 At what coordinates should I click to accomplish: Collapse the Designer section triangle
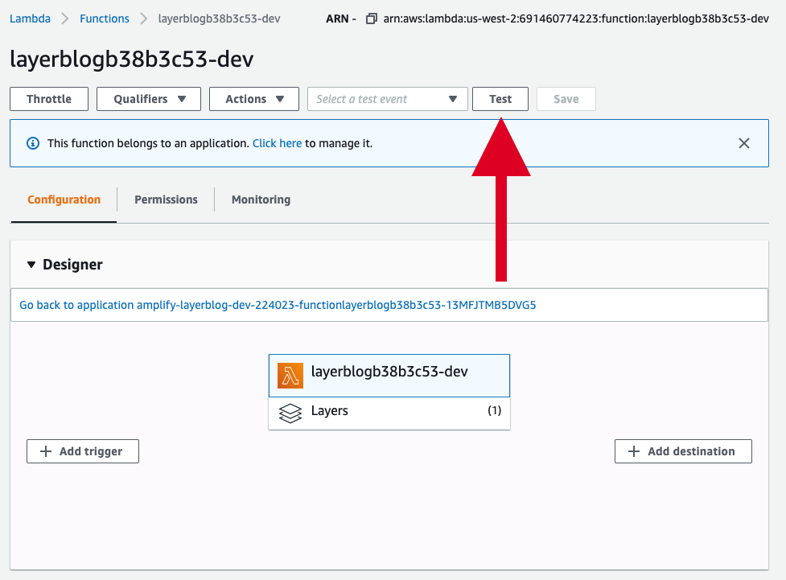pyautogui.click(x=31, y=265)
